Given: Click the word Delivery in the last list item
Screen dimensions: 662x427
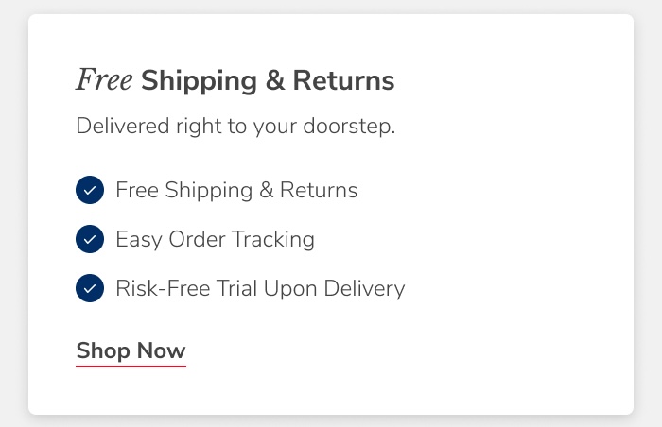Looking at the screenshot, I should click(365, 288).
